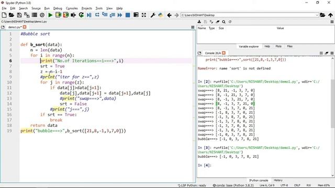335x188 pixels.
Task: Step out of function in debugger
Action: (112, 15)
